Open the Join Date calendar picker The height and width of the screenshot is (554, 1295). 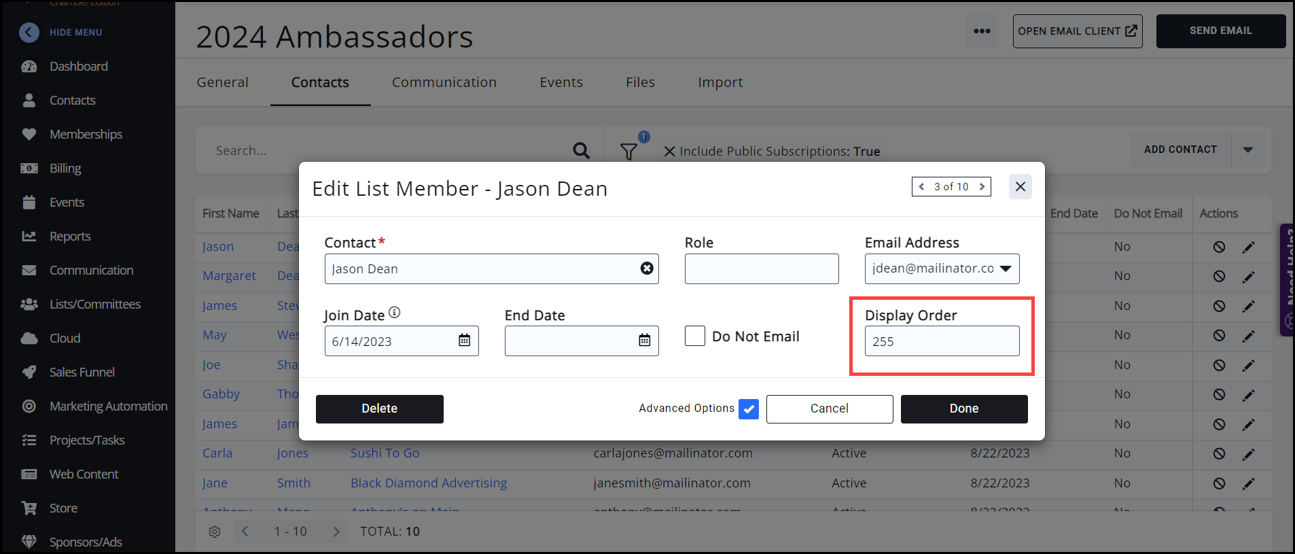click(464, 341)
